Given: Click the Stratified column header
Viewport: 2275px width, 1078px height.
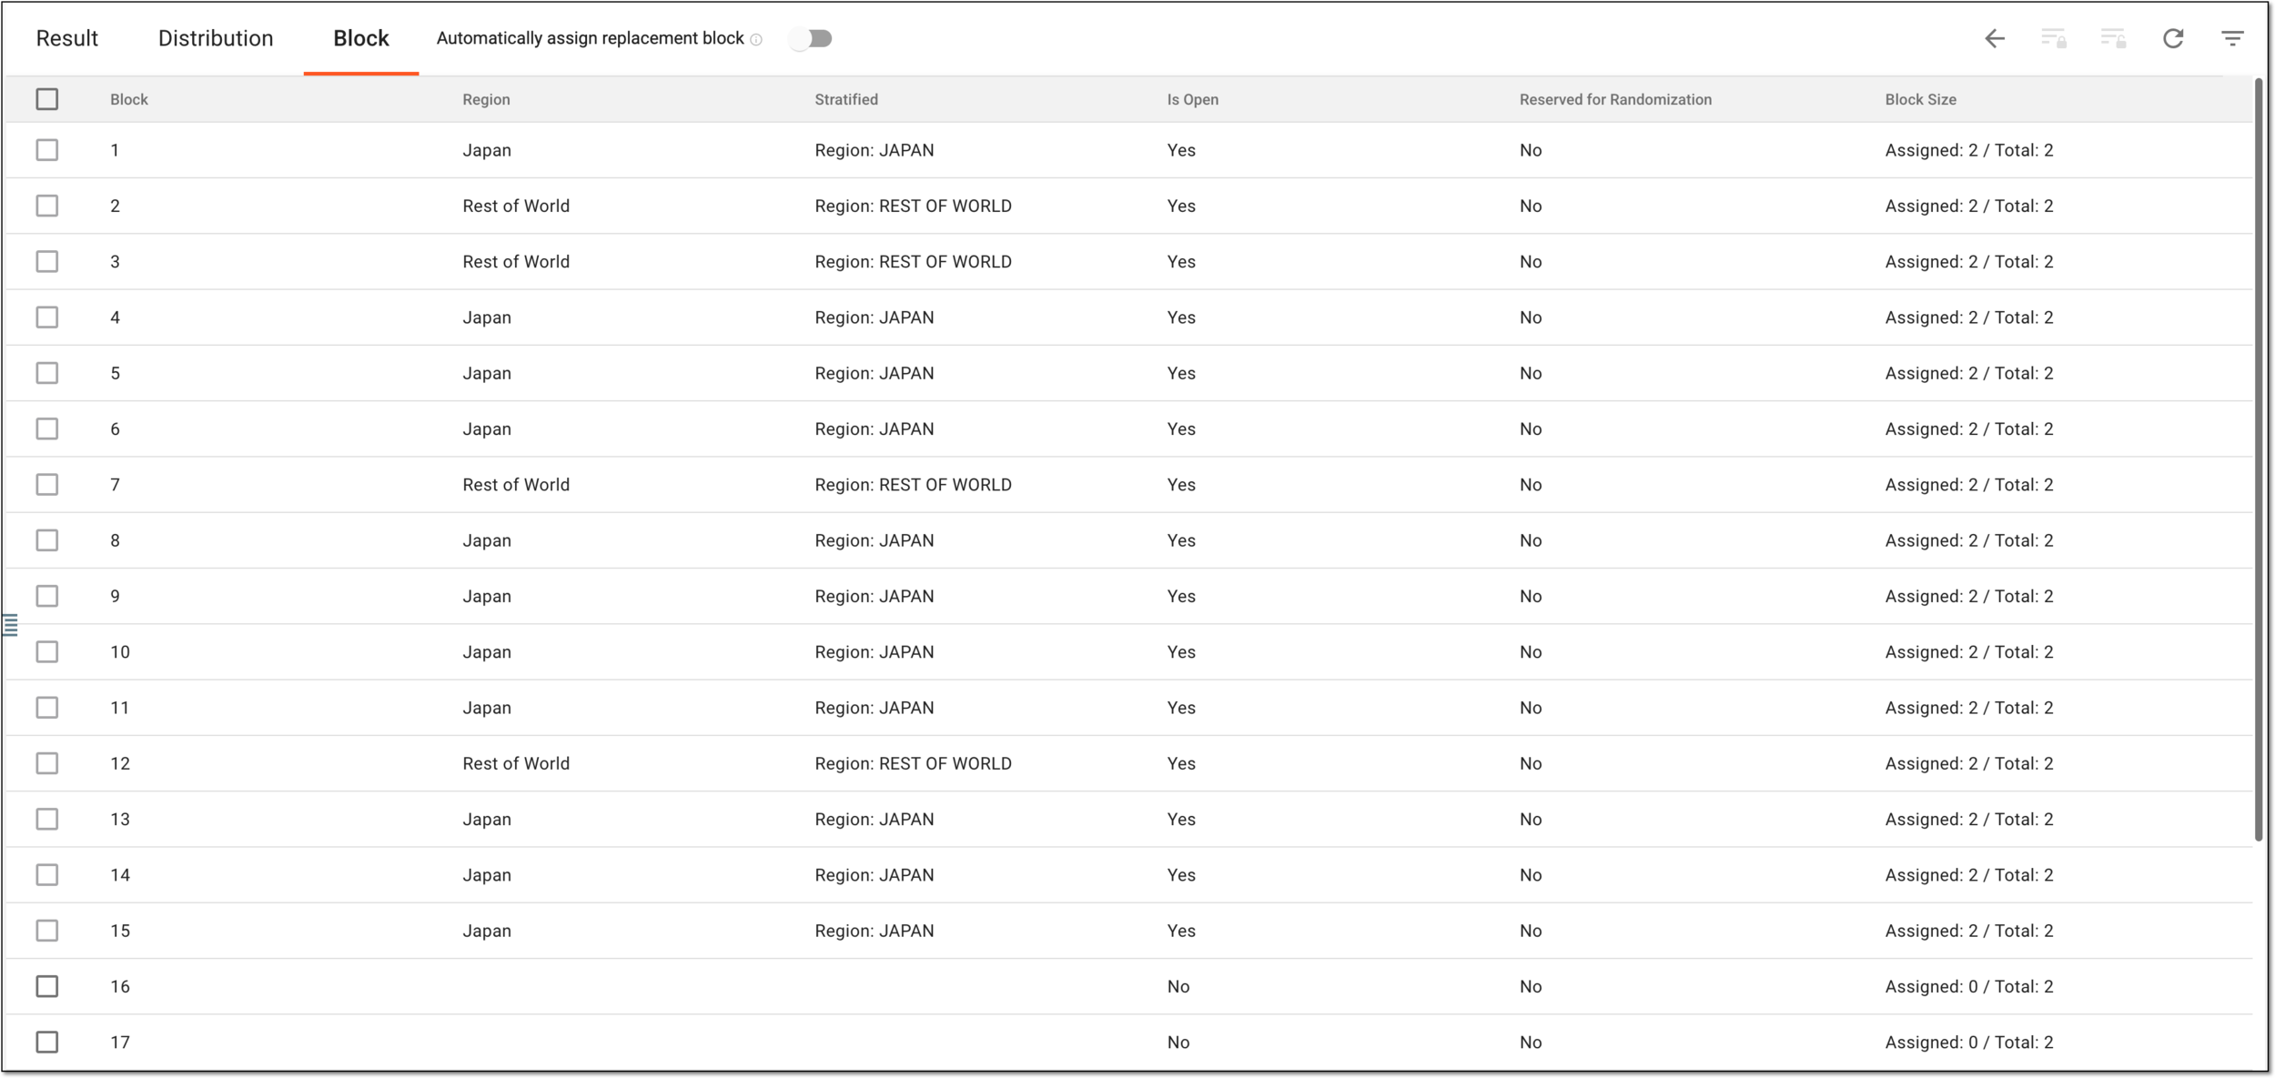Looking at the screenshot, I should [846, 99].
